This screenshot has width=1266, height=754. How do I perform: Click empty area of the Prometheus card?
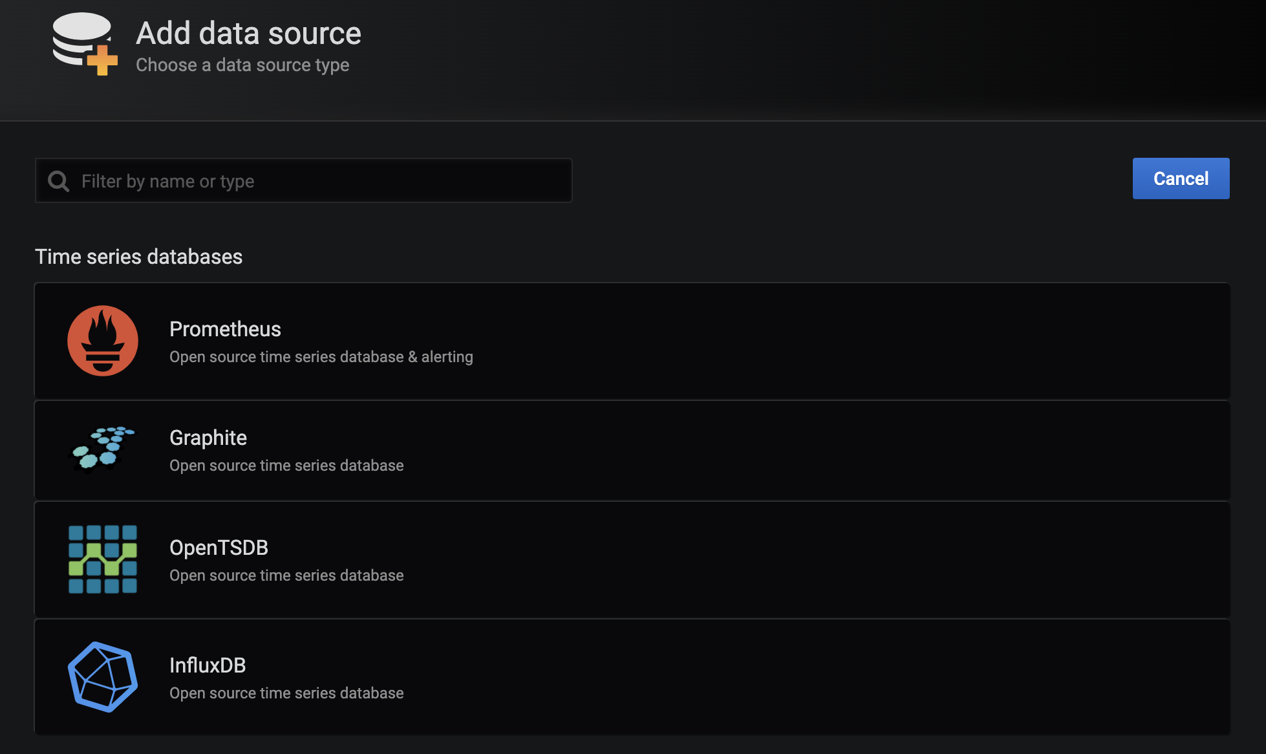[x=841, y=341]
